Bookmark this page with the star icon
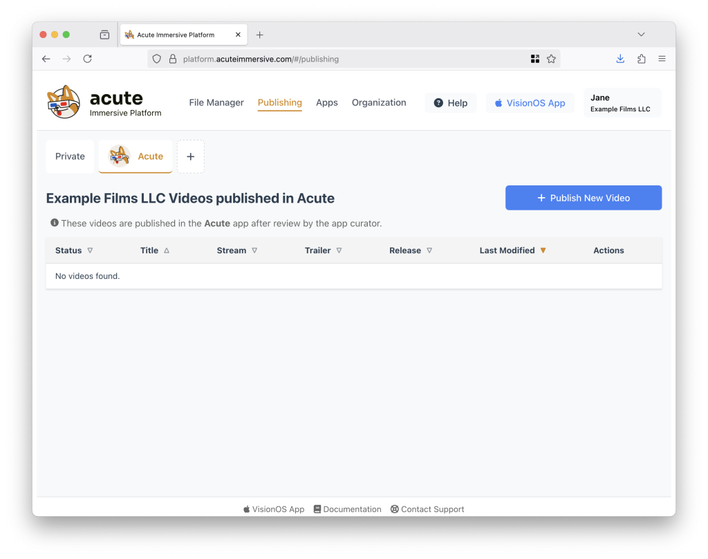This screenshot has height=559, width=708. point(551,59)
